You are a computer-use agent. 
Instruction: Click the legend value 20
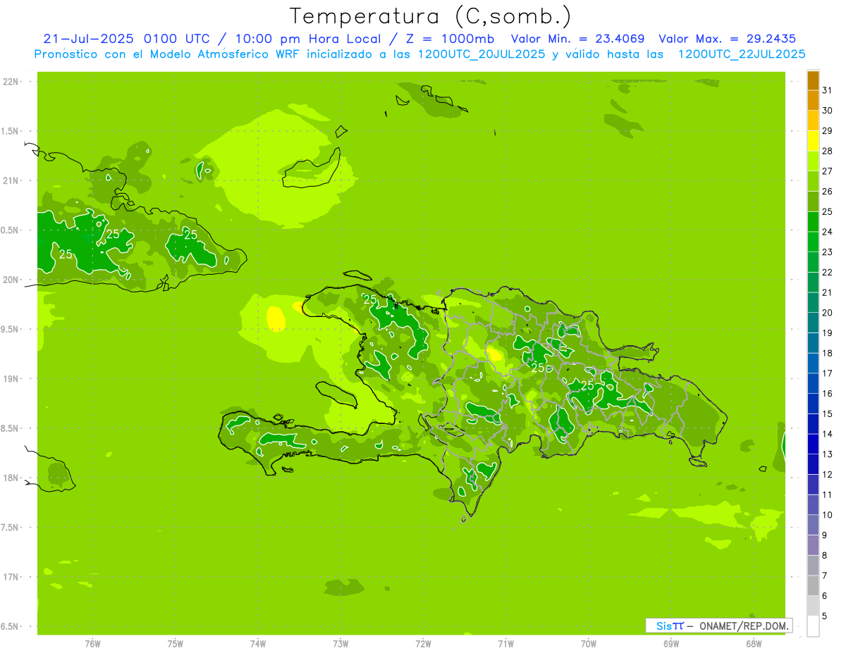click(x=827, y=313)
